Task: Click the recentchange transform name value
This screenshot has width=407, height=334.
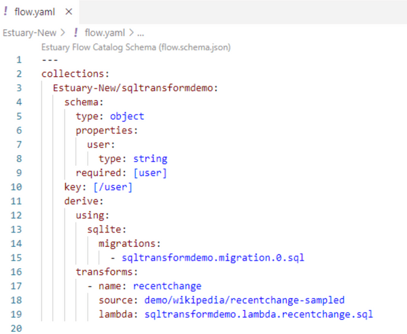Action: [x=167, y=286]
